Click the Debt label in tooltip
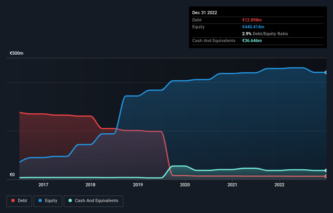333x213 pixels. [197, 20]
